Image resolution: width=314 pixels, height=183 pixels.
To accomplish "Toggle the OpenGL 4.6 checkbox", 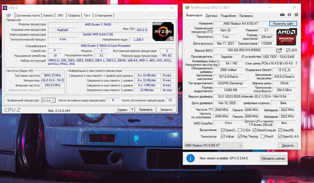I will point(280,136).
